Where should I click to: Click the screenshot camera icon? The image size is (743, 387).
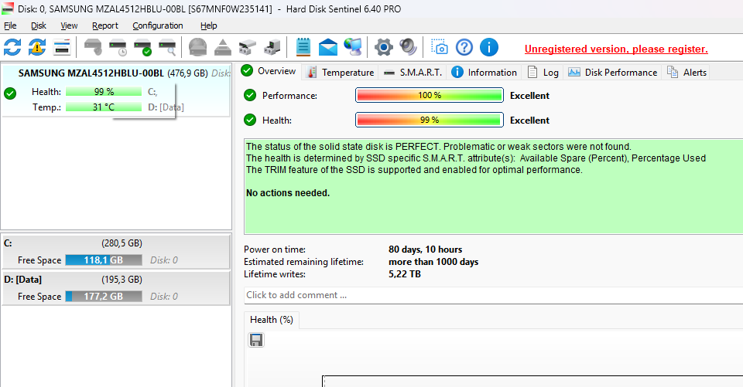click(440, 47)
